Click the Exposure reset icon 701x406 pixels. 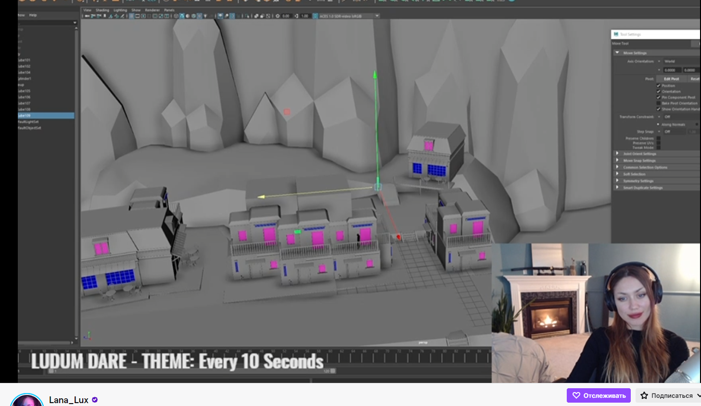pos(278,16)
